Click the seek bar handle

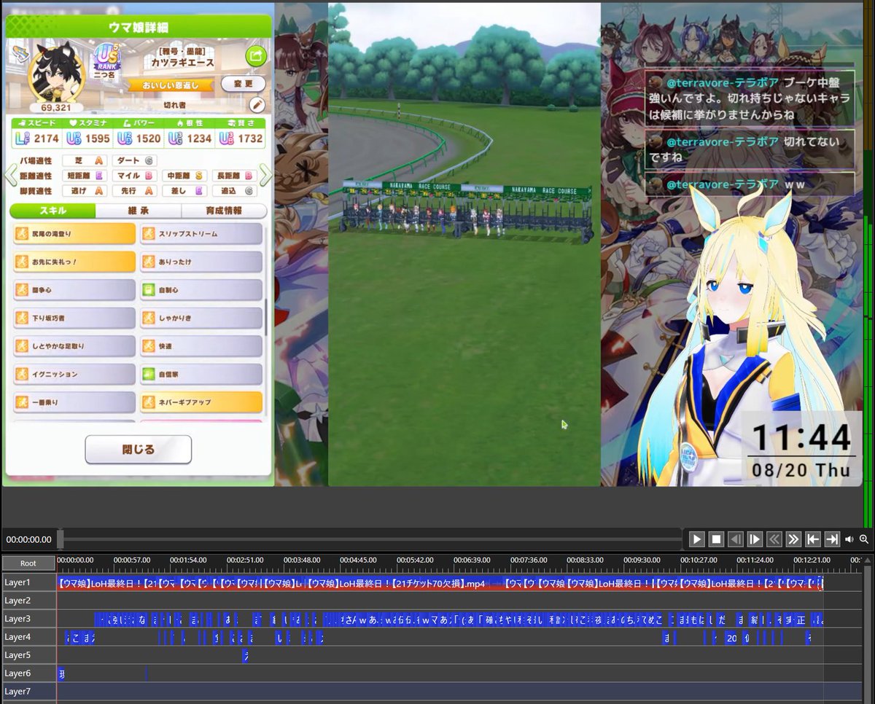click(x=61, y=539)
